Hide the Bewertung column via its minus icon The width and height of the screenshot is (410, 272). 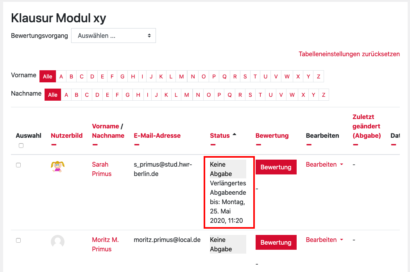click(258, 145)
